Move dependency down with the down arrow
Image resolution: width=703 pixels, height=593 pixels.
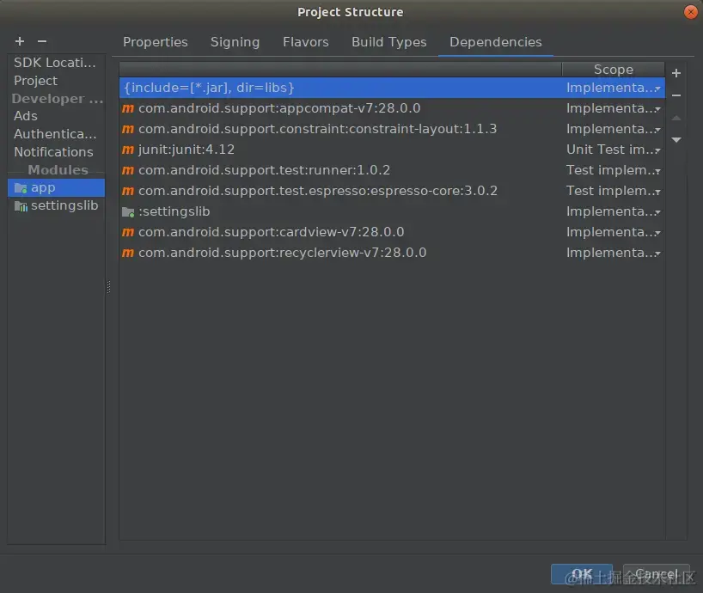pyautogui.click(x=676, y=140)
